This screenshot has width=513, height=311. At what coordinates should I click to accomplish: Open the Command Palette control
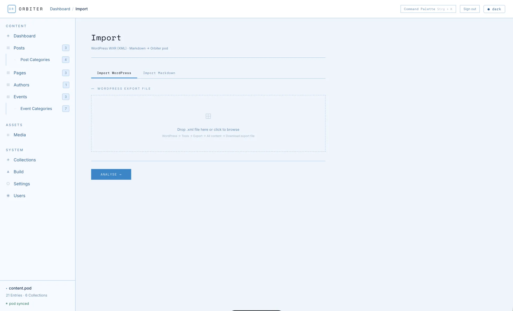[428, 9]
